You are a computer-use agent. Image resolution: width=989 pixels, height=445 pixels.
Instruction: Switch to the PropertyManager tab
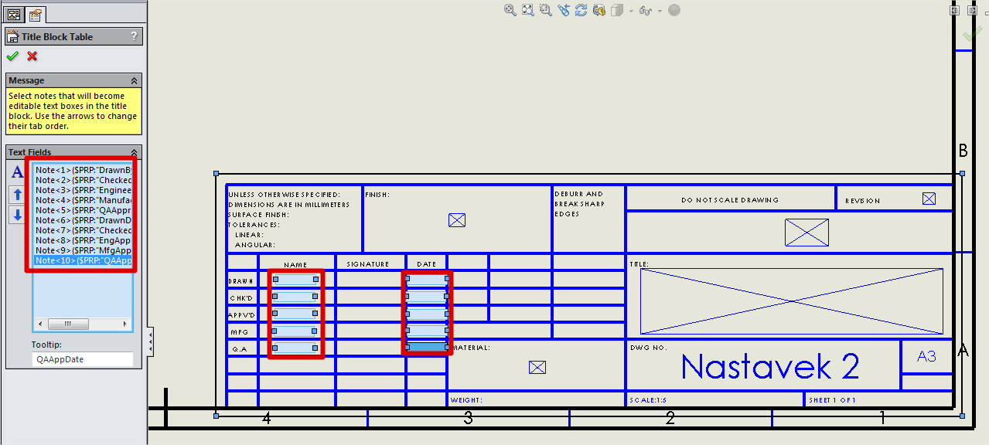coord(36,14)
